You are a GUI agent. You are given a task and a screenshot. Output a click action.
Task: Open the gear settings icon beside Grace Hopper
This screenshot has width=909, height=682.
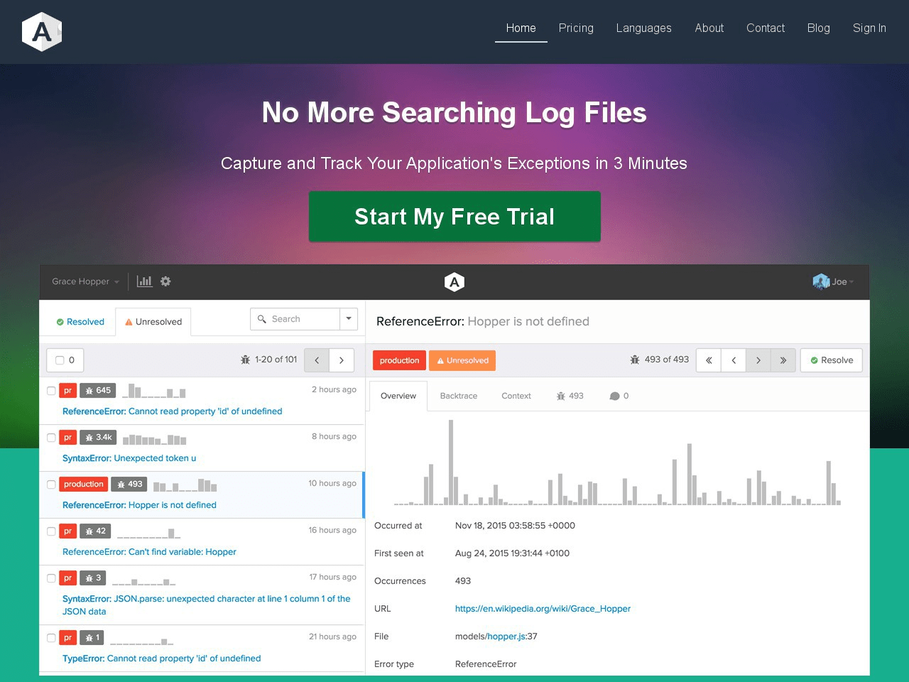click(165, 281)
